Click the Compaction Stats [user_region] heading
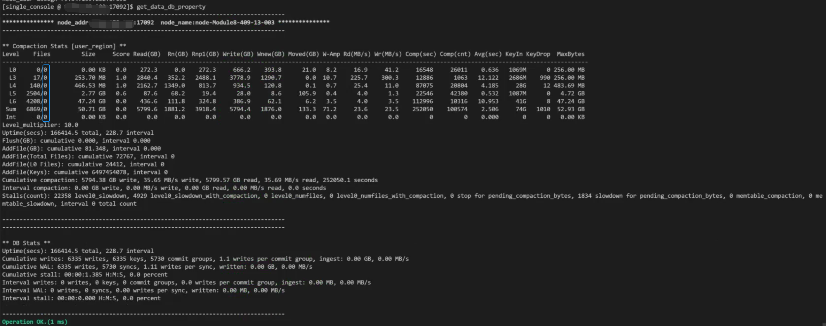The image size is (826, 326). (x=64, y=46)
